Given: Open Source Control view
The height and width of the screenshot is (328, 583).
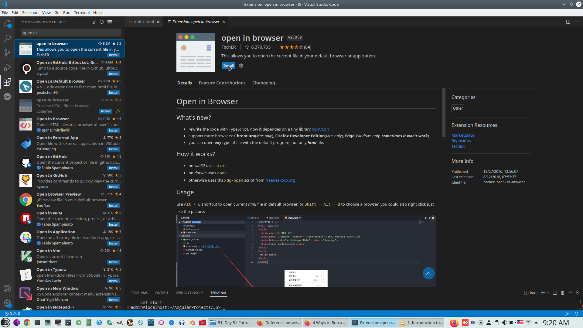Looking at the screenshot, I should pos(7,53).
